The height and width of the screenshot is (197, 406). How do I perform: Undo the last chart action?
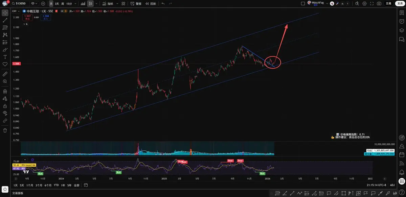point(163,3)
